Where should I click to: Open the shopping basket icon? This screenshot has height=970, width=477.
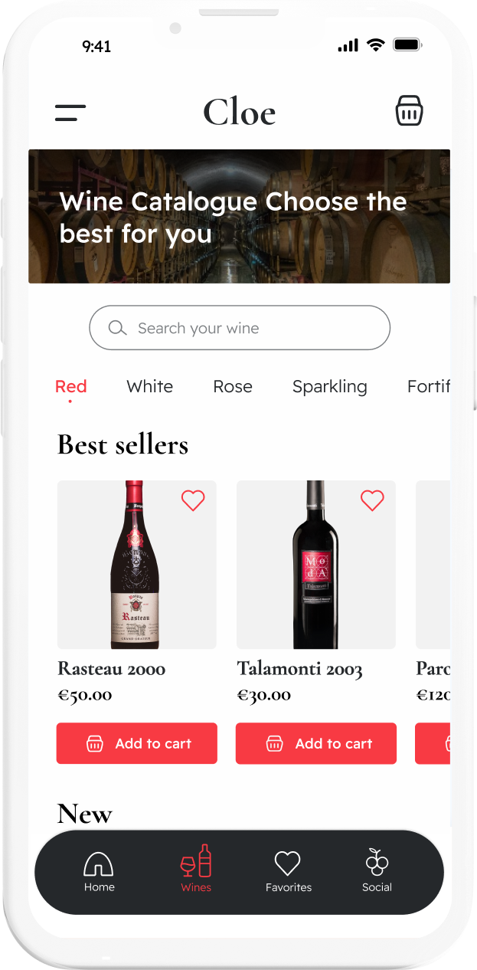click(x=409, y=112)
